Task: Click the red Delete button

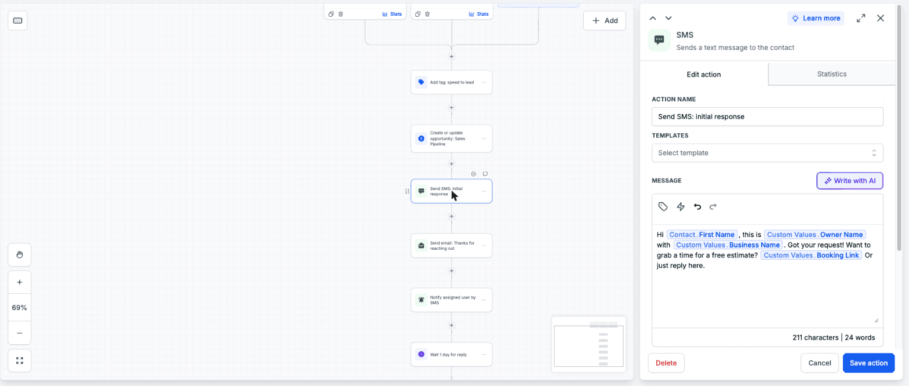Action: (x=666, y=363)
